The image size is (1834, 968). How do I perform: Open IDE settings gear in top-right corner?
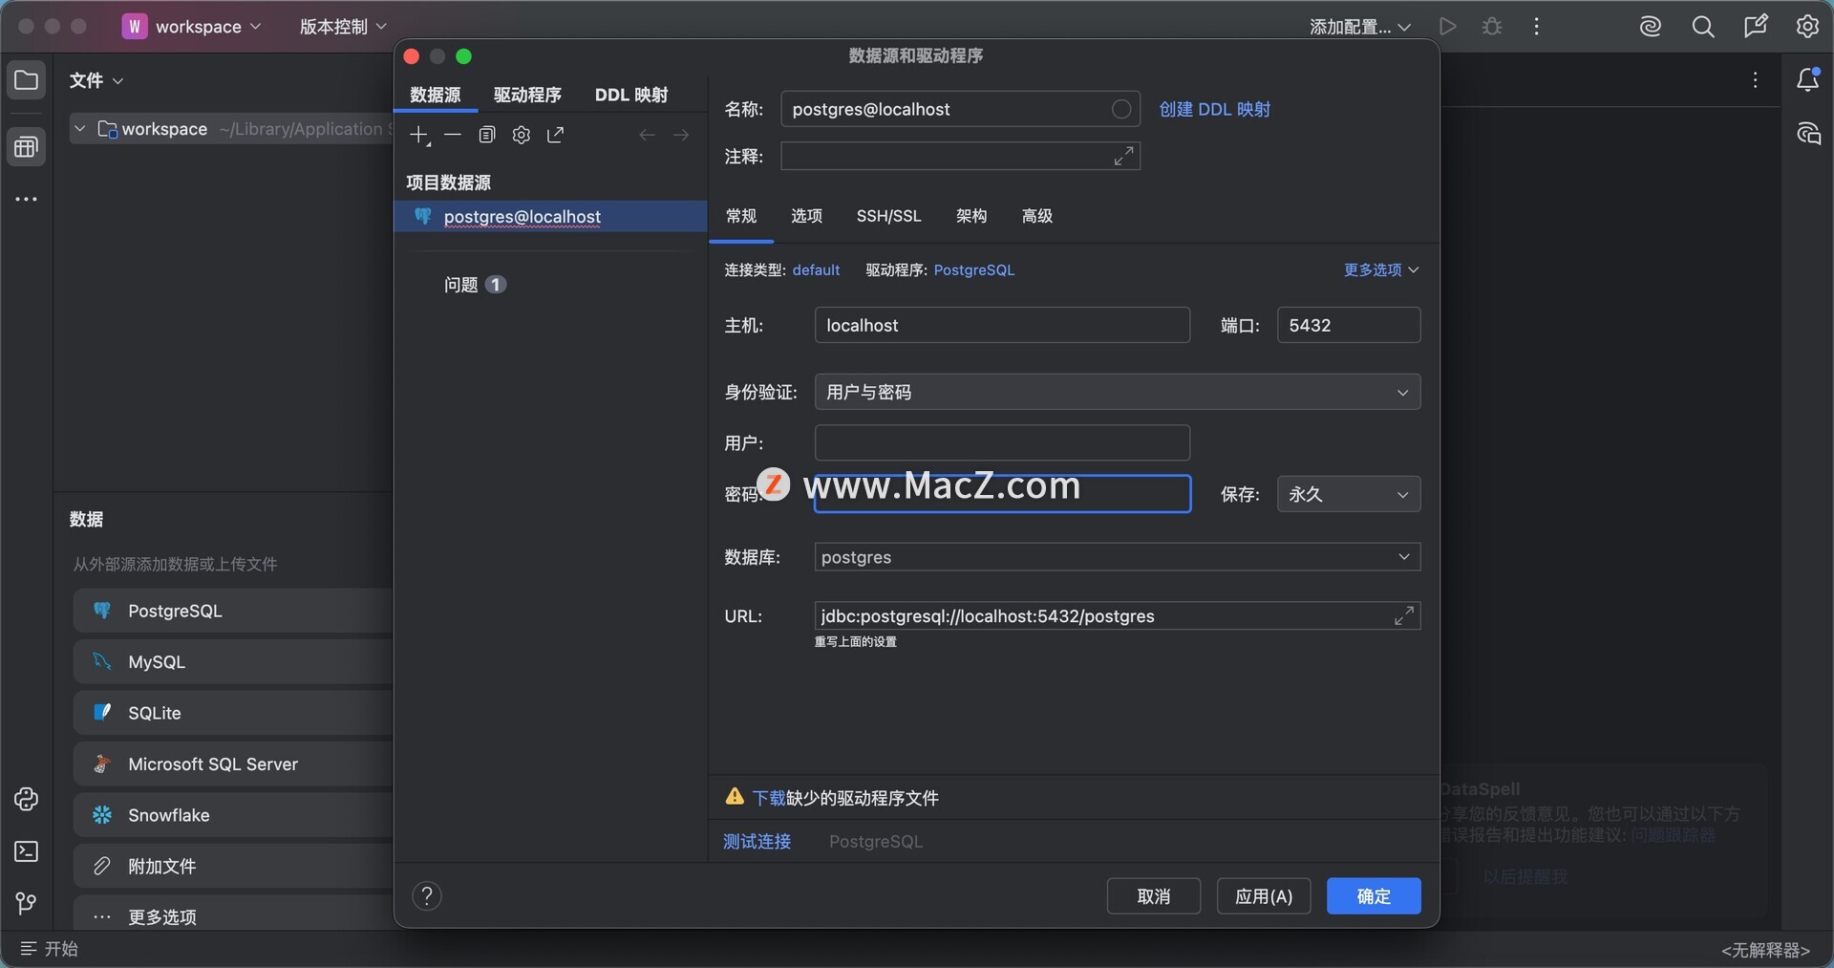(1807, 27)
